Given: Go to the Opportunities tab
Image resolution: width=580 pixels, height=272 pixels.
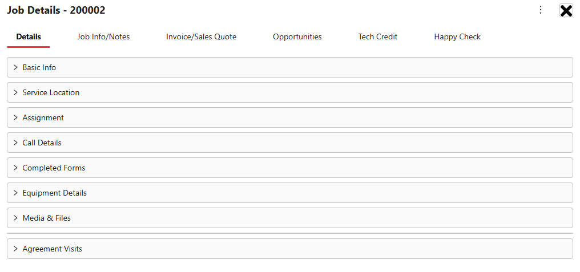Looking at the screenshot, I should (297, 37).
